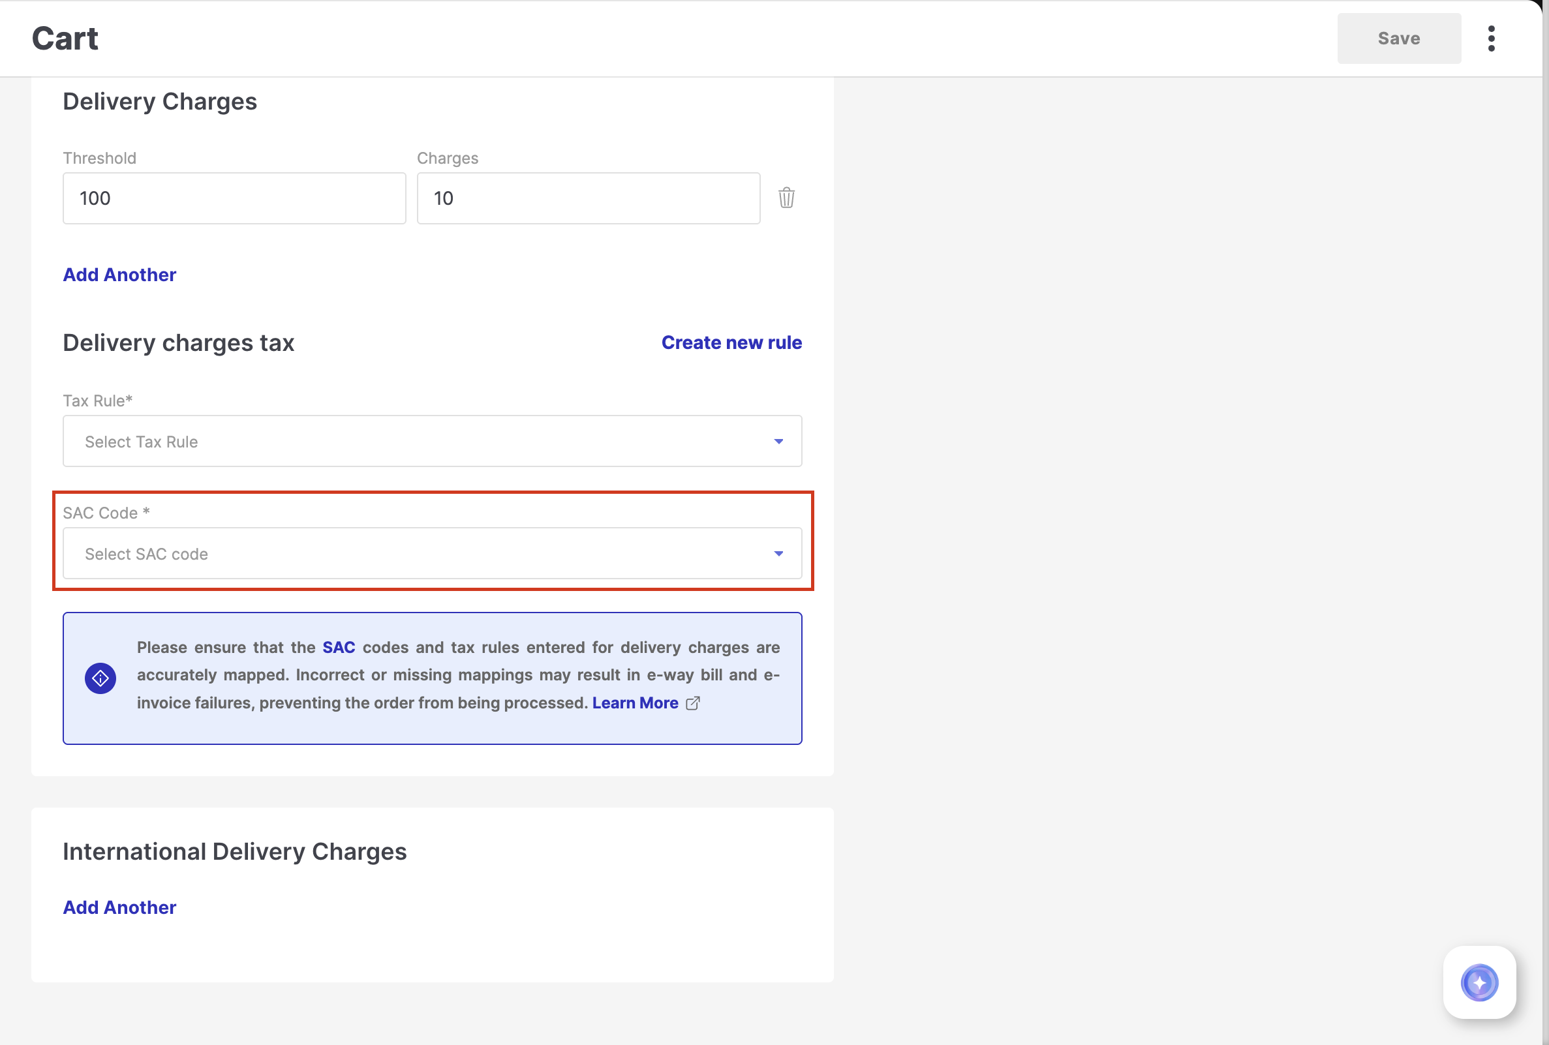
Task: Focus the Threshold field showing 100
Action: pos(234,198)
